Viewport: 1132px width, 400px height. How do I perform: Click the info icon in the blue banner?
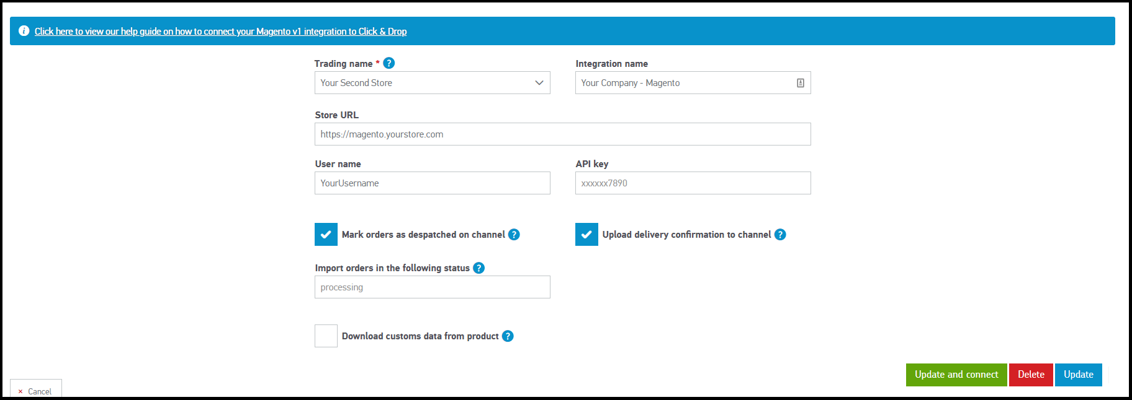(x=24, y=31)
